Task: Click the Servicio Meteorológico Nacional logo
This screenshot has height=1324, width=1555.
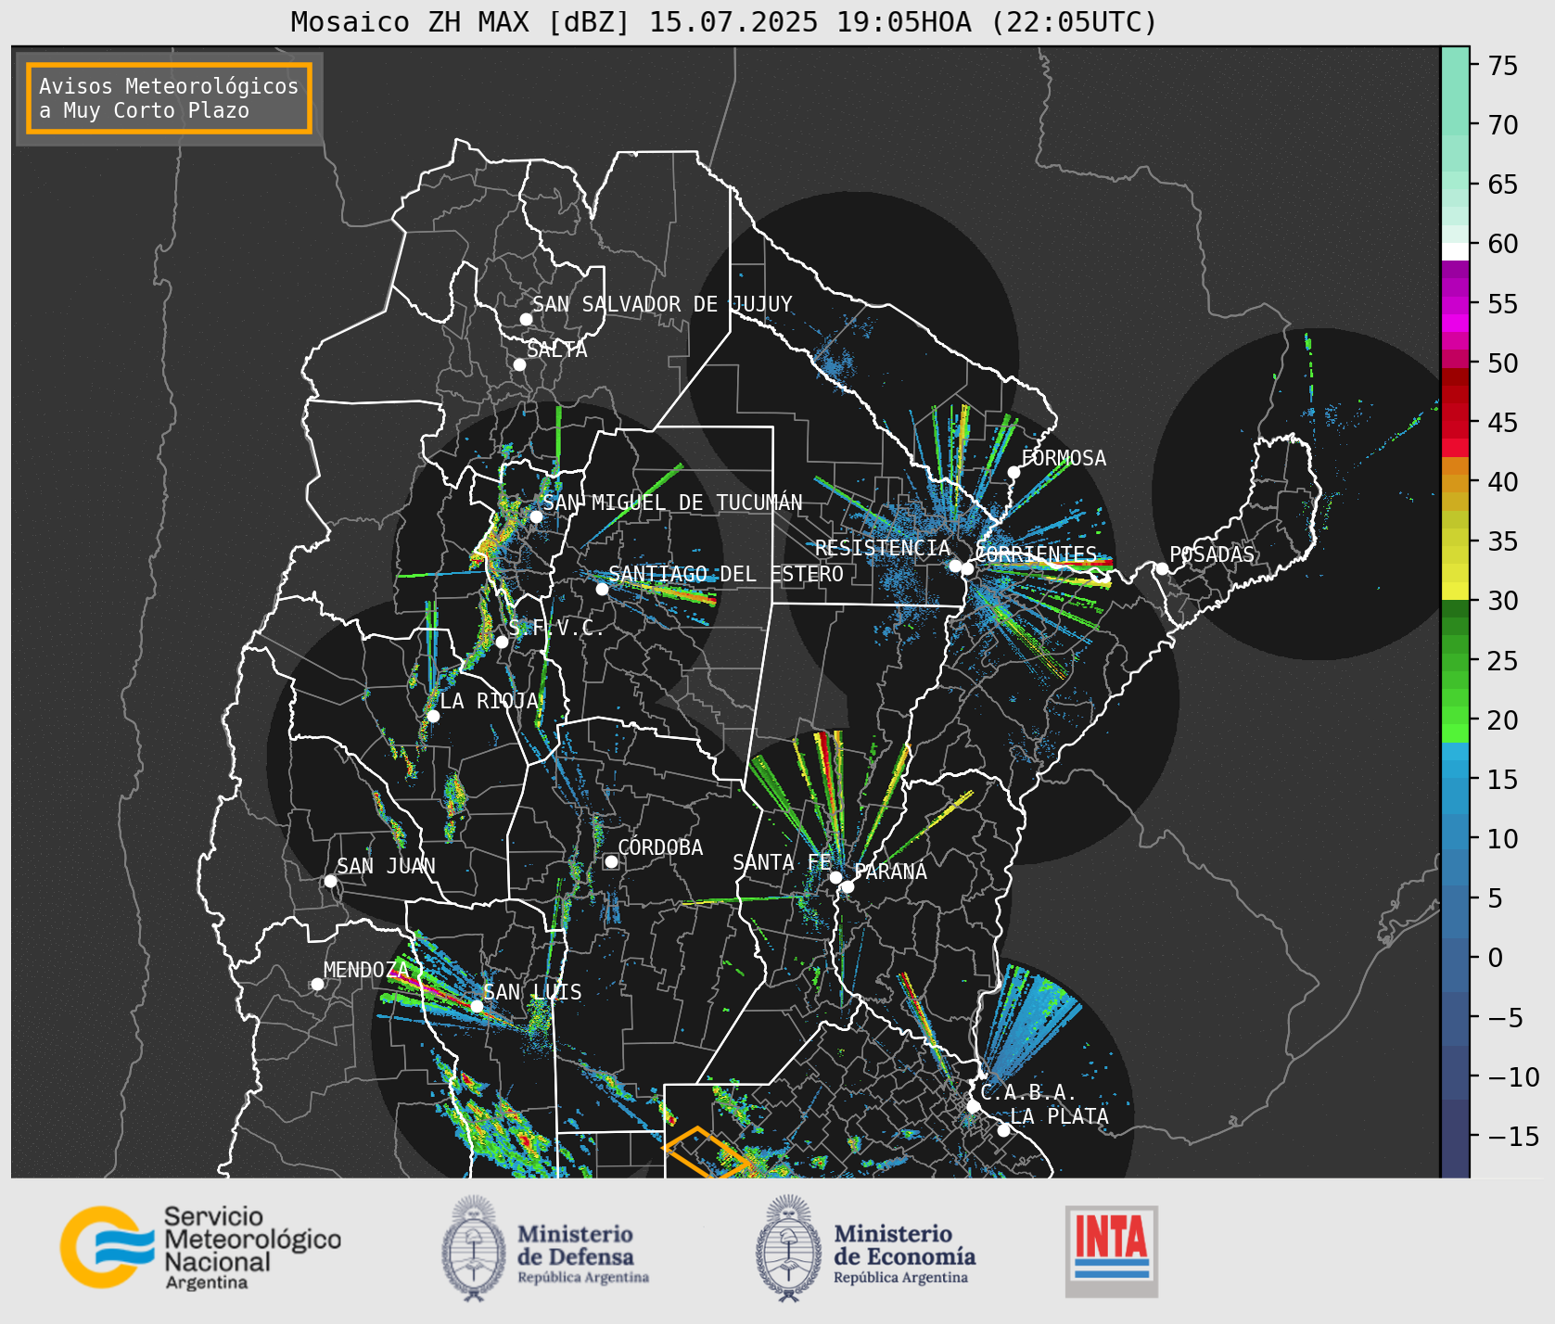Action: point(201,1247)
